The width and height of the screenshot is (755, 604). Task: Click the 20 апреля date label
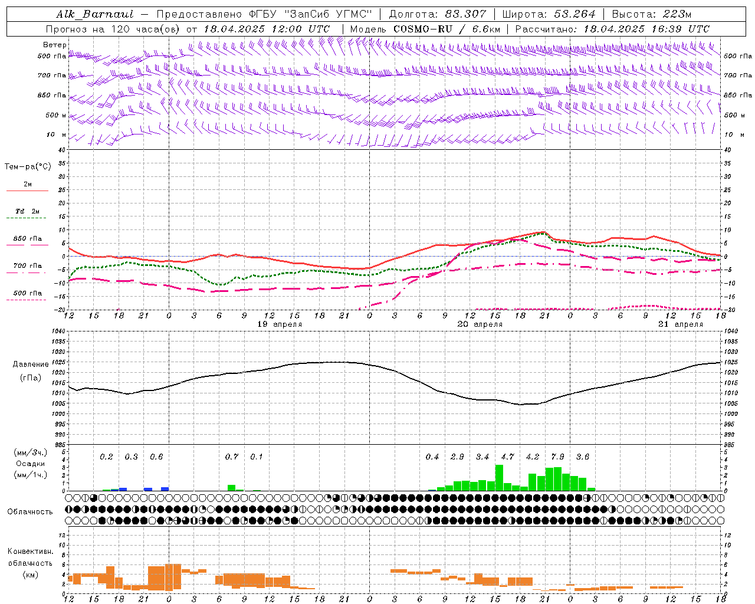[480, 324]
